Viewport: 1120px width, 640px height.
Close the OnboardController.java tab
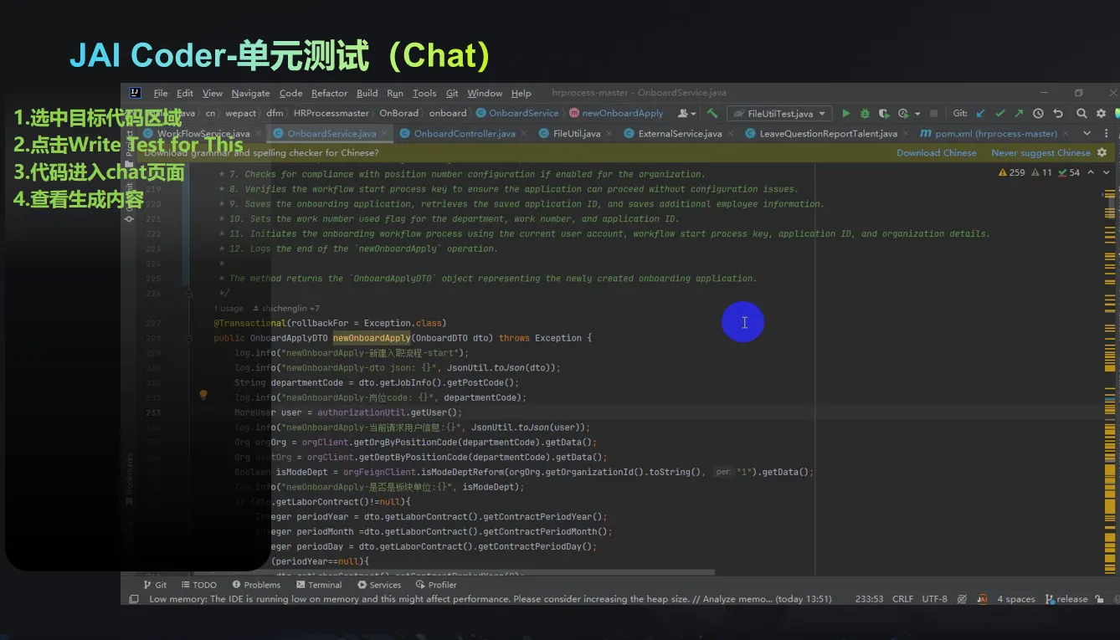click(524, 134)
